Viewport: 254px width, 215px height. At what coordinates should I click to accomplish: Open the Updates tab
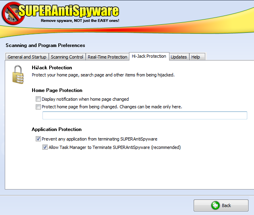[x=179, y=57]
